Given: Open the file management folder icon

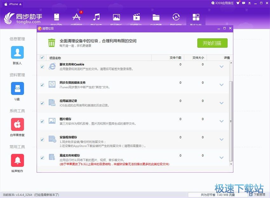Looking at the screenshot, I should click(x=156, y=17).
